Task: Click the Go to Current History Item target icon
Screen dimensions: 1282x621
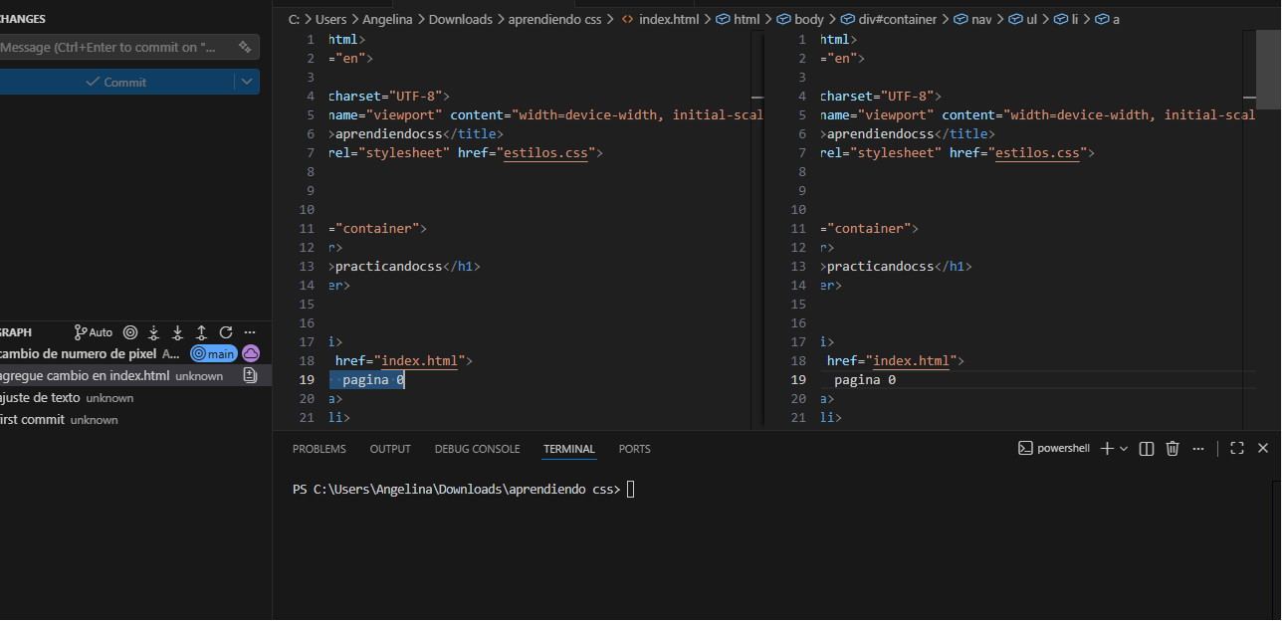Action: point(130,332)
